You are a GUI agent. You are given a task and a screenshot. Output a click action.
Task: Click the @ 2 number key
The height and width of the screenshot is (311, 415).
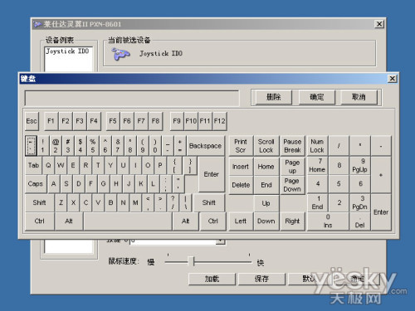[x=56, y=146]
